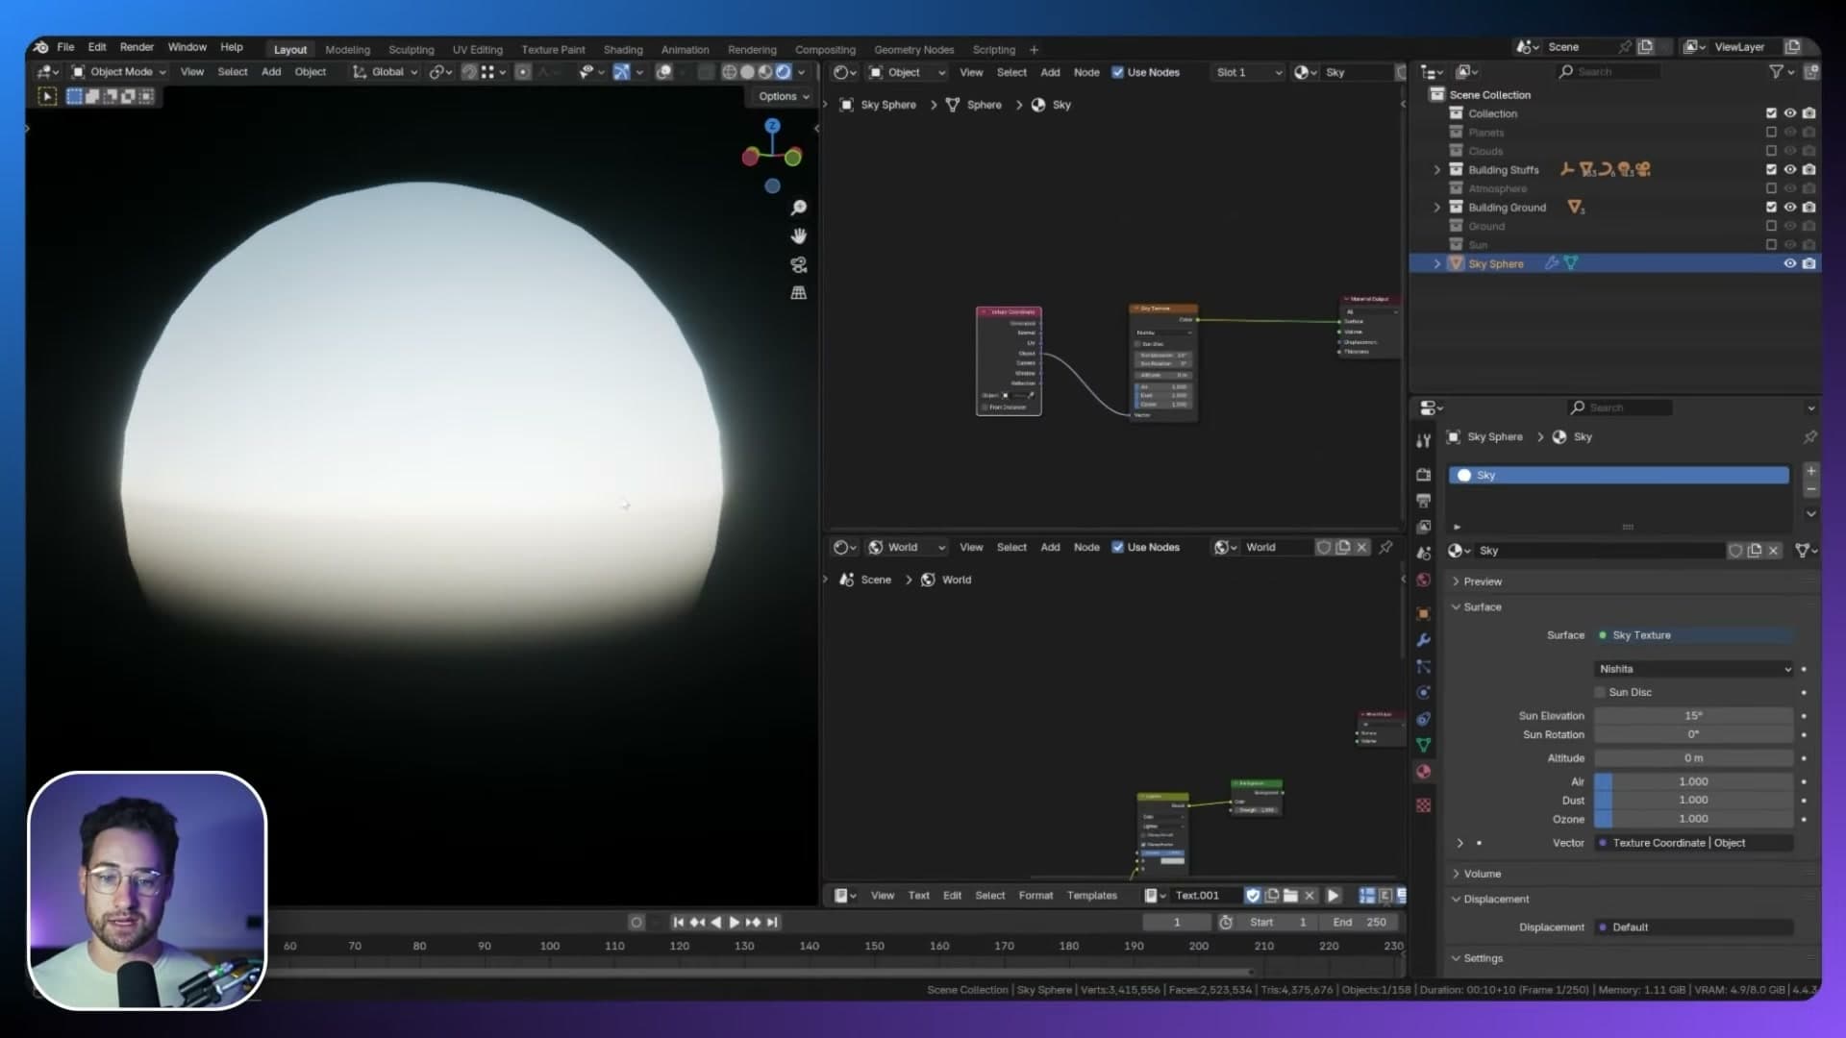Open the Render properties tab
The height and width of the screenshot is (1038, 1846).
(x=1424, y=475)
